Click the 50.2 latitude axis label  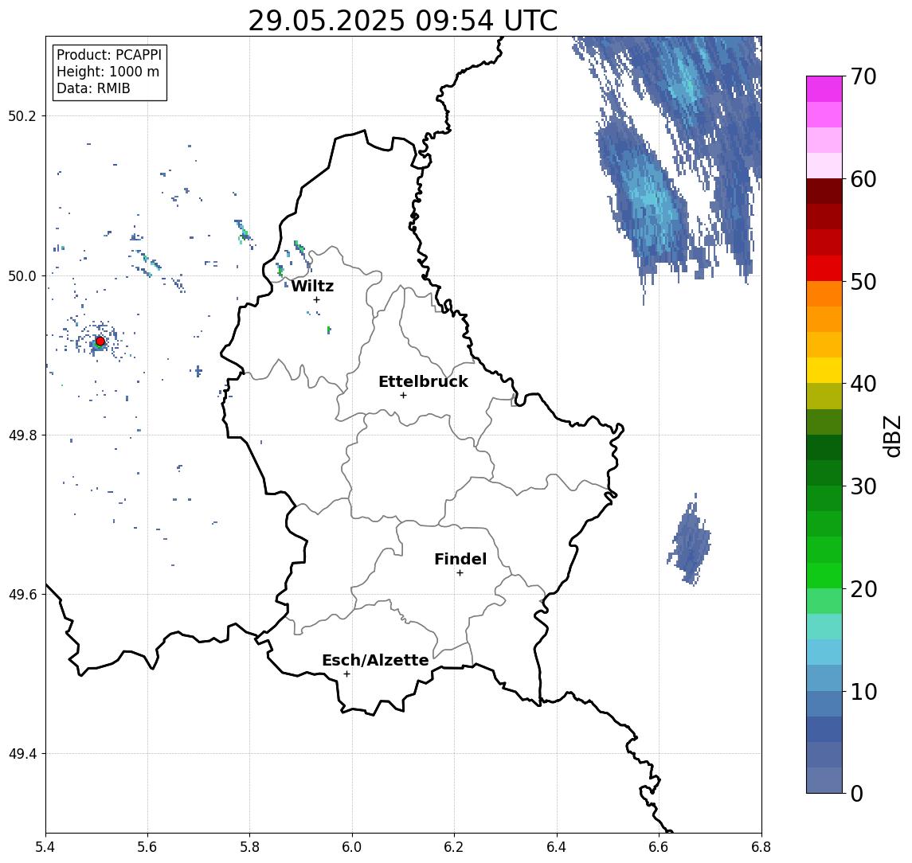click(x=22, y=115)
